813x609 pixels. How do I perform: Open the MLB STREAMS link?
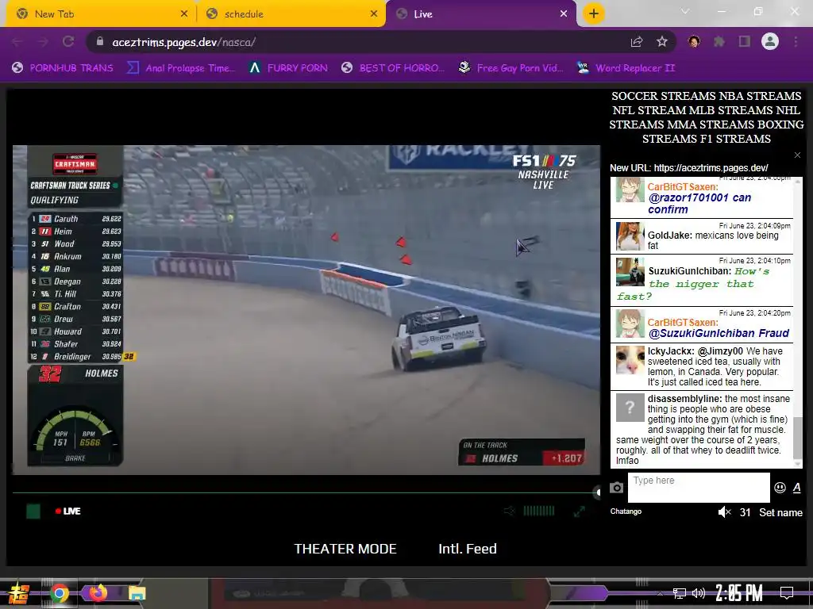click(x=731, y=110)
